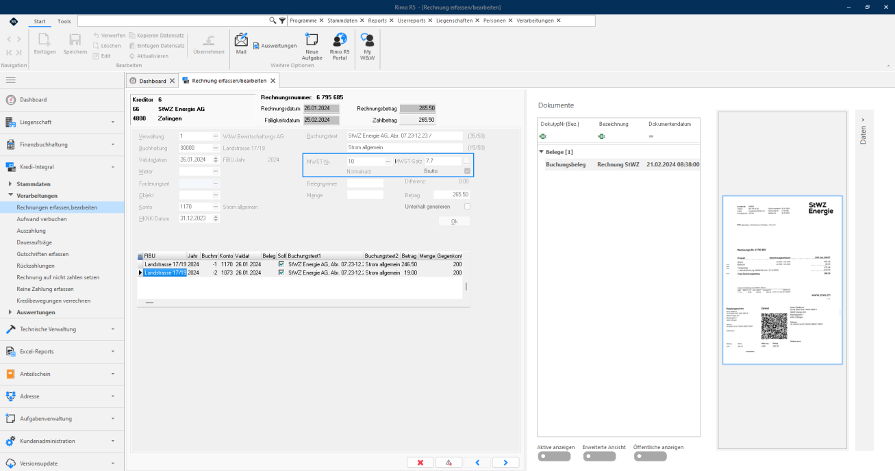Open Gutschriften erfassen in sidebar

pyautogui.click(x=42, y=254)
